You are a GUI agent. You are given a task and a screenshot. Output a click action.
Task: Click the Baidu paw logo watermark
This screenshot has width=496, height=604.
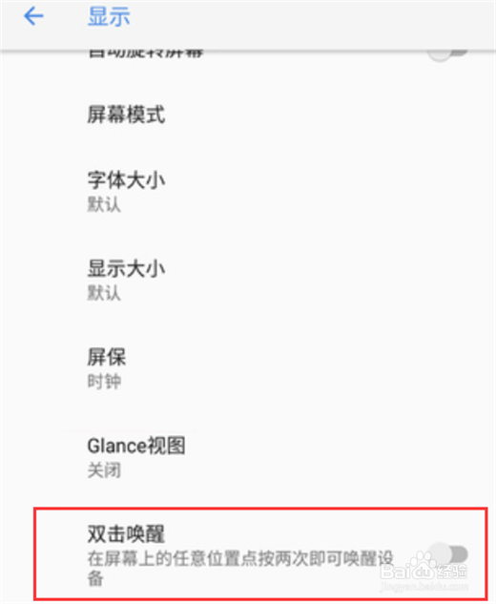pyautogui.click(x=424, y=563)
